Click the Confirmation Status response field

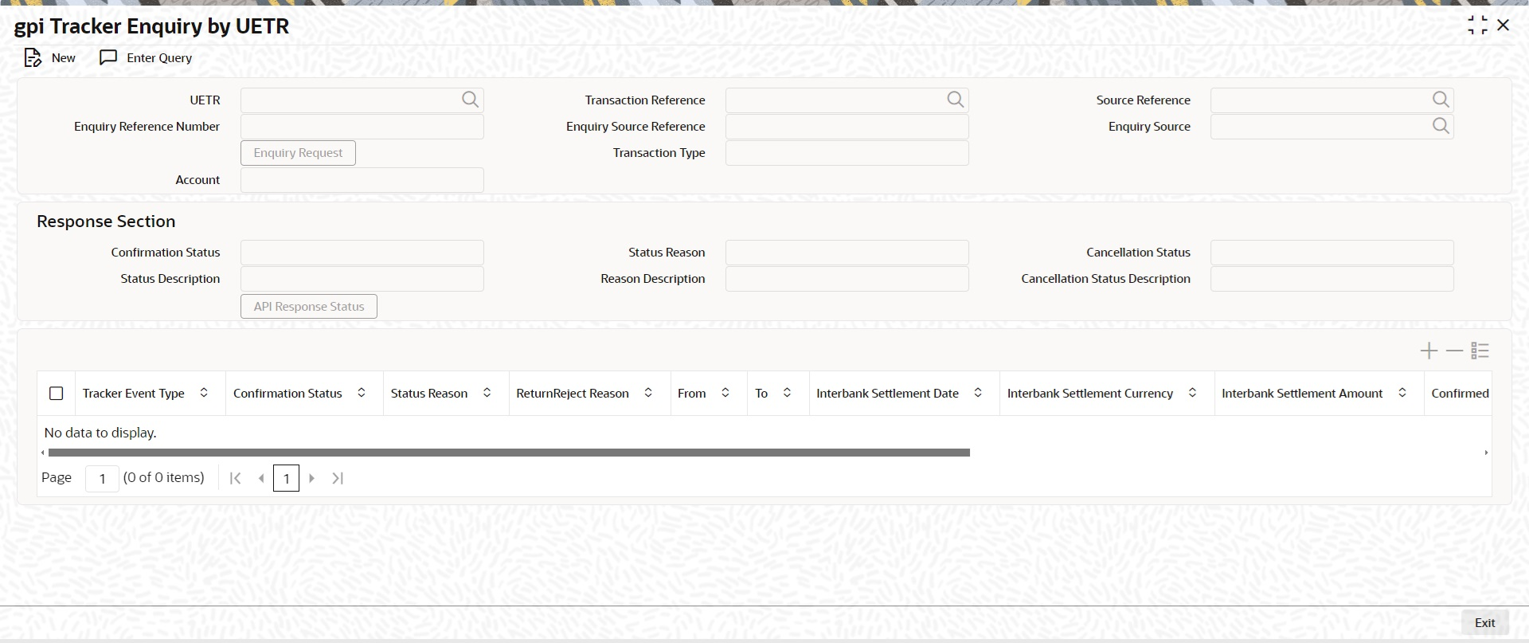click(362, 253)
